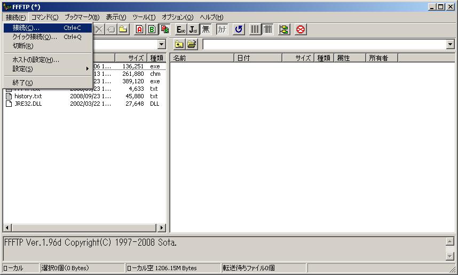Choose ホストの設定(H)... menu entry
Screen dimensions: 458x275
click(48, 60)
